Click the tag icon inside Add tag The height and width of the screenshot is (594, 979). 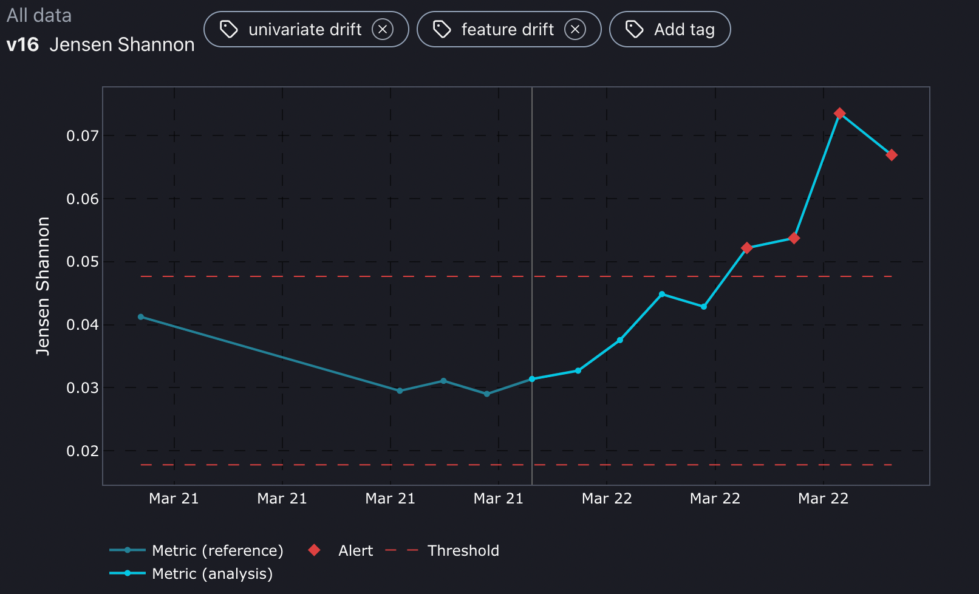(634, 29)
